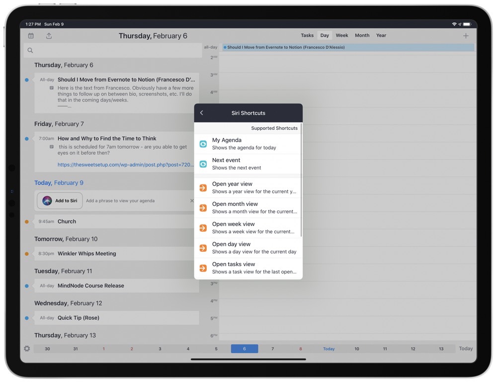
Task: Select day 3 in the date strip
Action: coord(160,349)
